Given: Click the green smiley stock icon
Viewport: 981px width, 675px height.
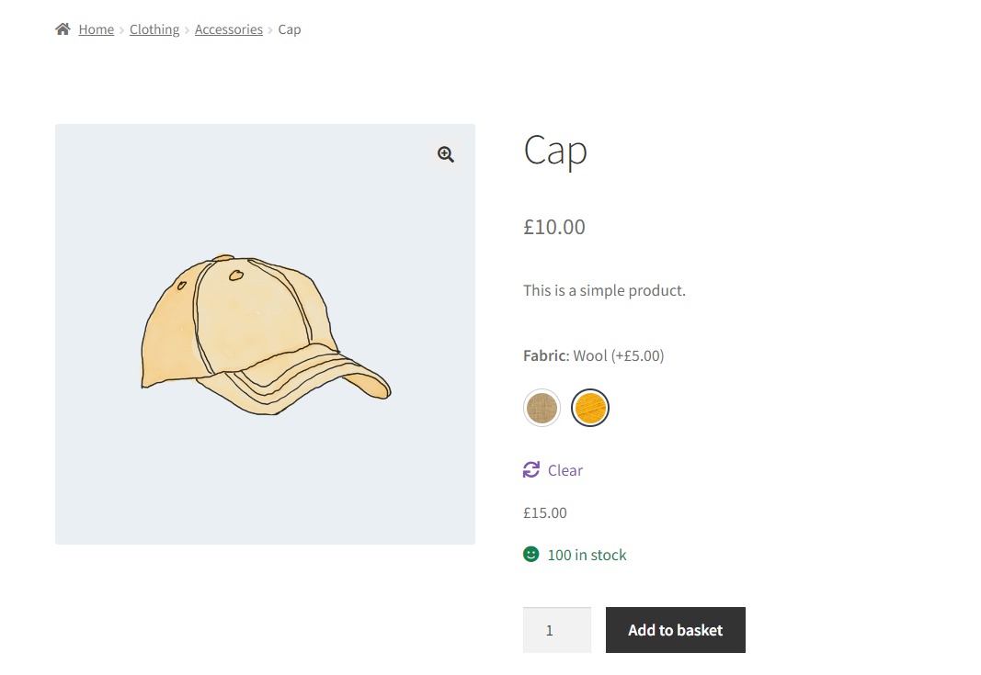Looking at the screenshot, I should pos(530,554).
